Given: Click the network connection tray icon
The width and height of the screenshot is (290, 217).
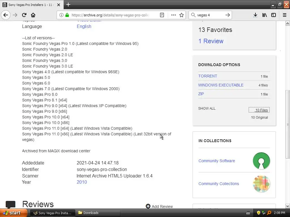Looking at the screenshot, I should [264, 213].
